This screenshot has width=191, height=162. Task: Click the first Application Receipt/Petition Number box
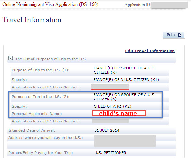110,87
